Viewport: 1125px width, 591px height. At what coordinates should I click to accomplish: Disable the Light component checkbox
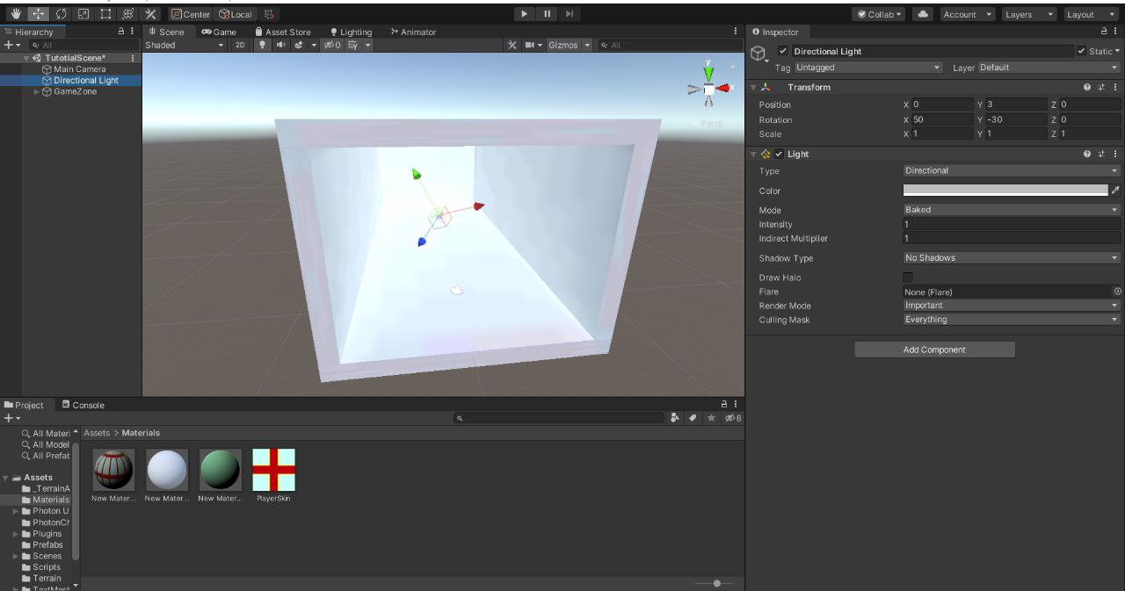click(779, 154)
